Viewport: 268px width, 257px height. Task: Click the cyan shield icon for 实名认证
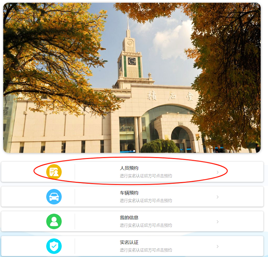coord(54,246)
